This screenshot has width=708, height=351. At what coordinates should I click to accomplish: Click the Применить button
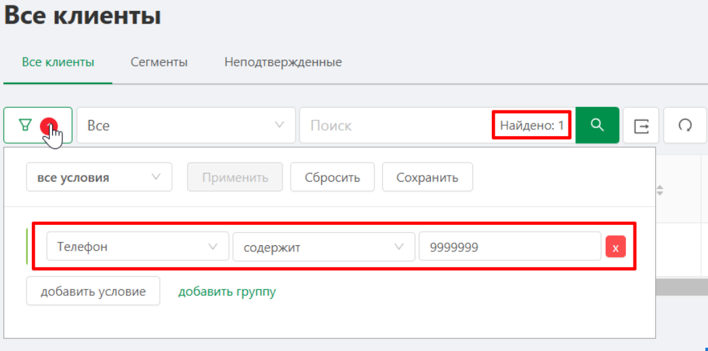point(235,177)
